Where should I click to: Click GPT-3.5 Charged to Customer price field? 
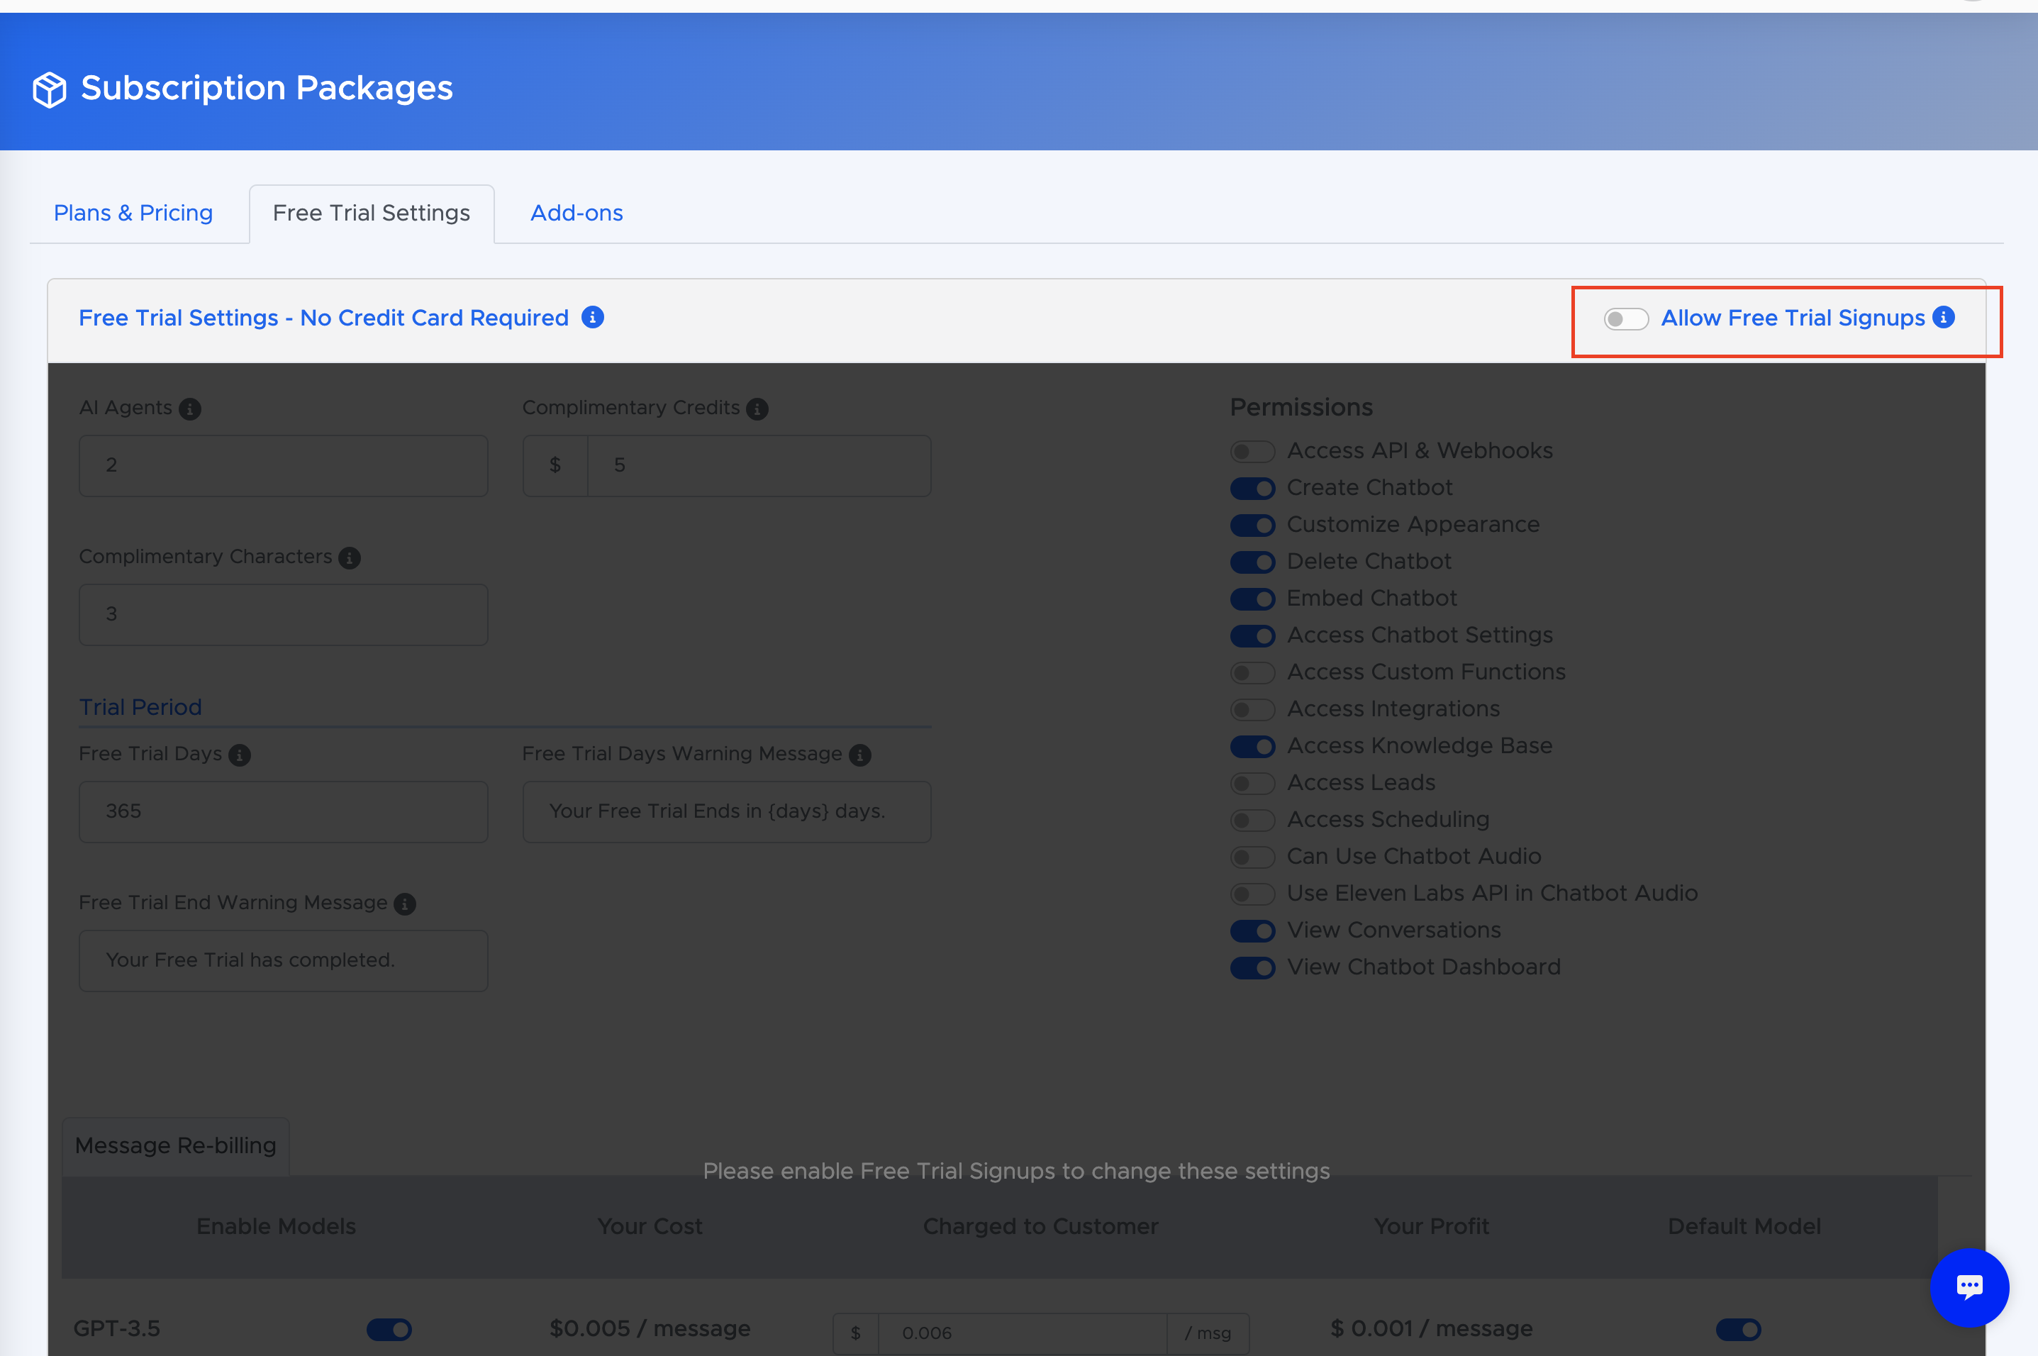coord(1023,1333)
